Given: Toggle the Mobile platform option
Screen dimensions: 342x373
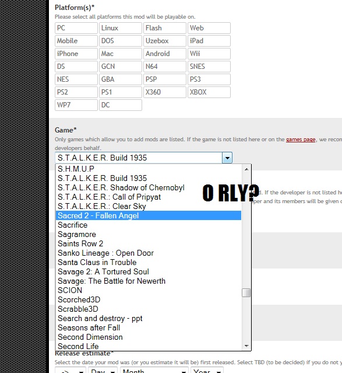Looking at the screenshot, I should click(x=76, y=41).
